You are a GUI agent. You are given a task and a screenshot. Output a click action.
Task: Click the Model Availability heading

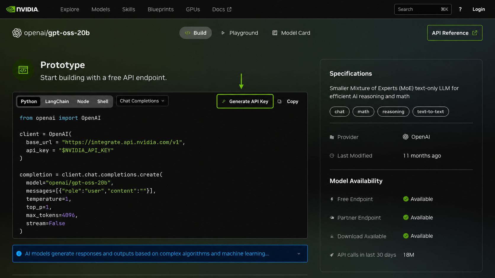click(x=356, y=181)
